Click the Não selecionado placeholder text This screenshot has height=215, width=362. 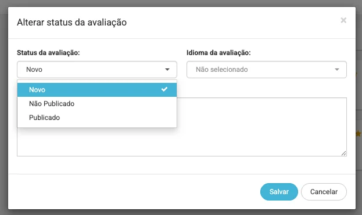(x=222, y=70)
